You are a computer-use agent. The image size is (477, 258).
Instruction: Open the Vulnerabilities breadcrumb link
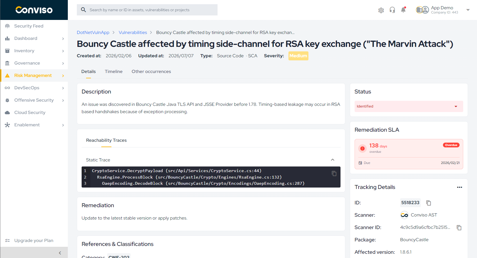coord(133,33)
